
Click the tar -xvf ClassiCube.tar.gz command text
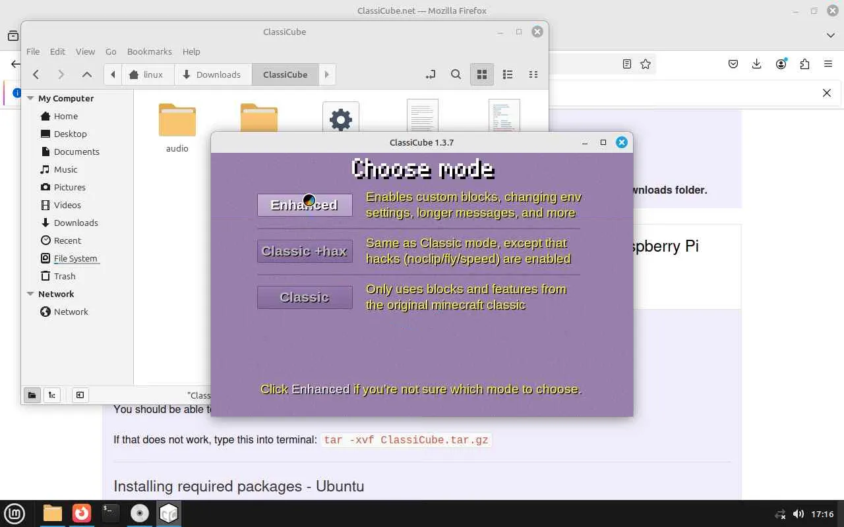click(x=406, y=439)
